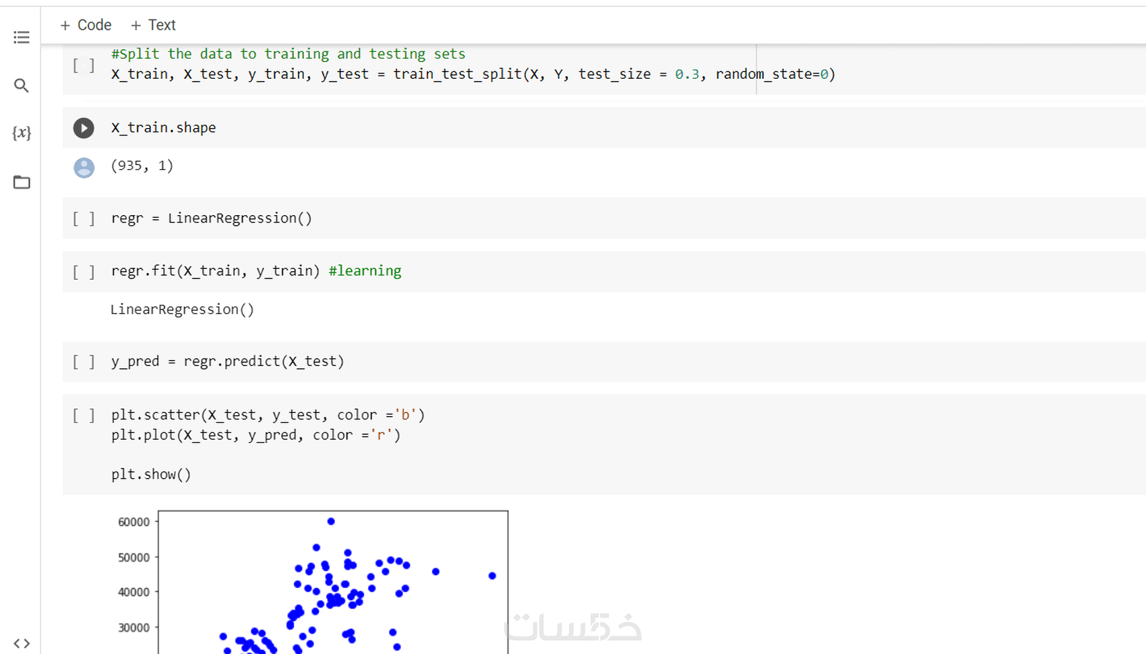The width and height of the screenshot is (1146, 654).
Task: Click the scatter plot output image
Action: click(x=332, y=582)
